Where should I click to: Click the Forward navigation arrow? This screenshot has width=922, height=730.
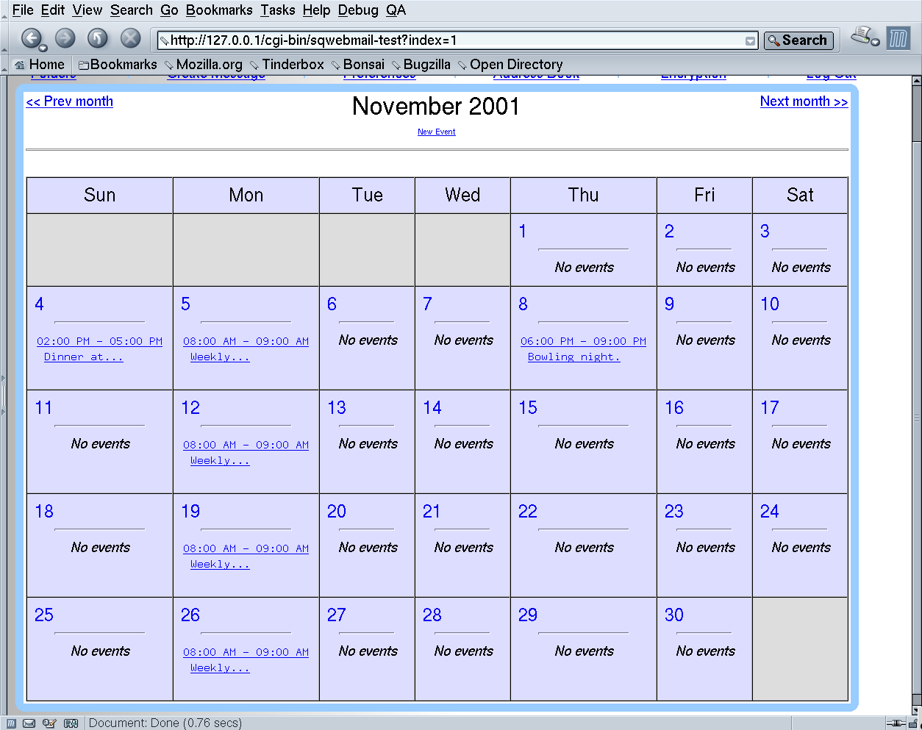(x=65, y=38)
